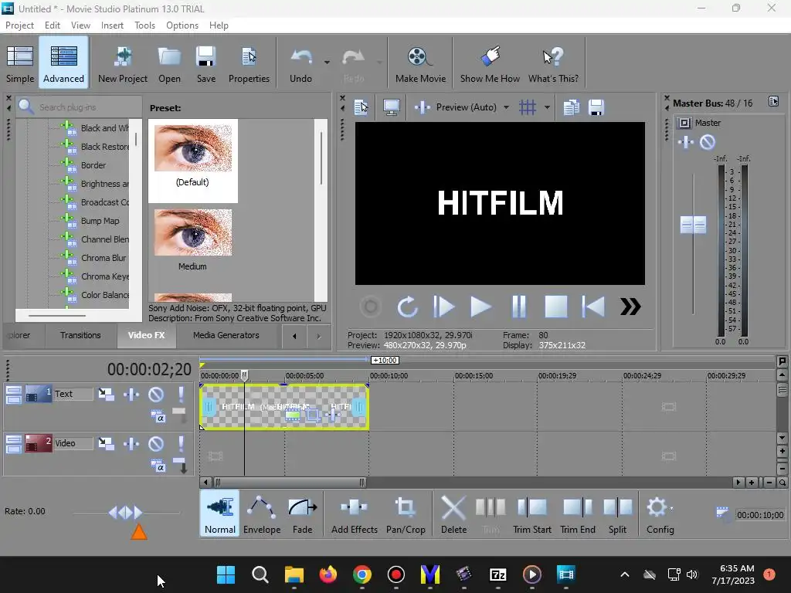
Task: Click Play From Start in preview
Action: coord(443,307)
